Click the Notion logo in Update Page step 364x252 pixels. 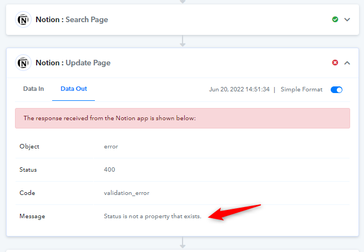click(23, 63)
